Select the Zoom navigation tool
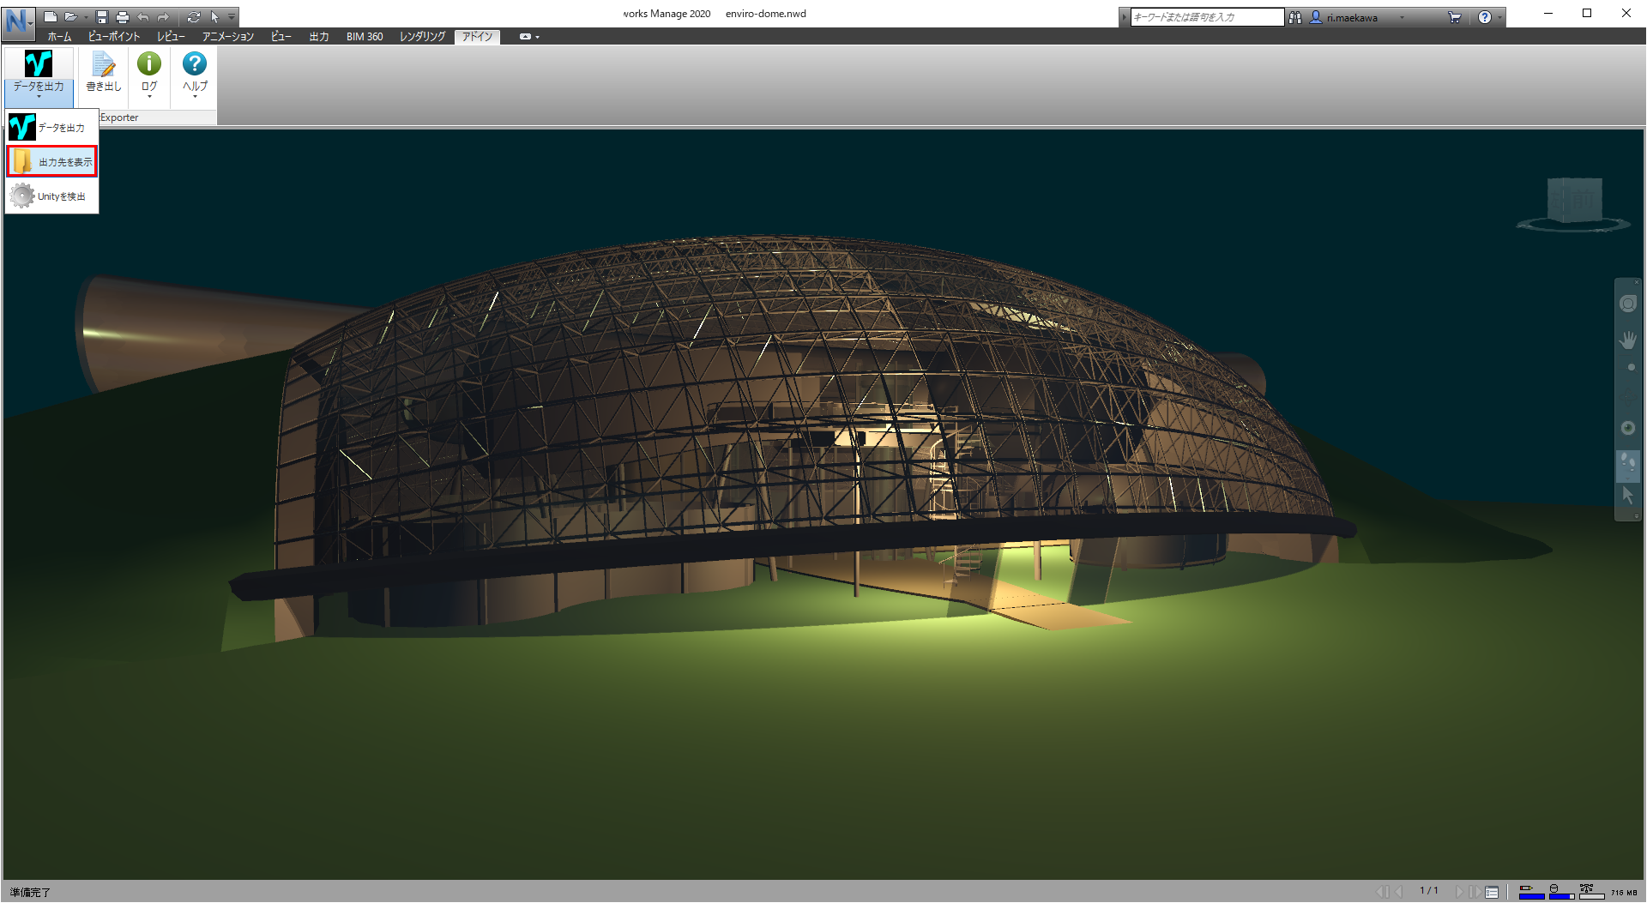This screenshot has height=903, width=1647. (1628, 364)
